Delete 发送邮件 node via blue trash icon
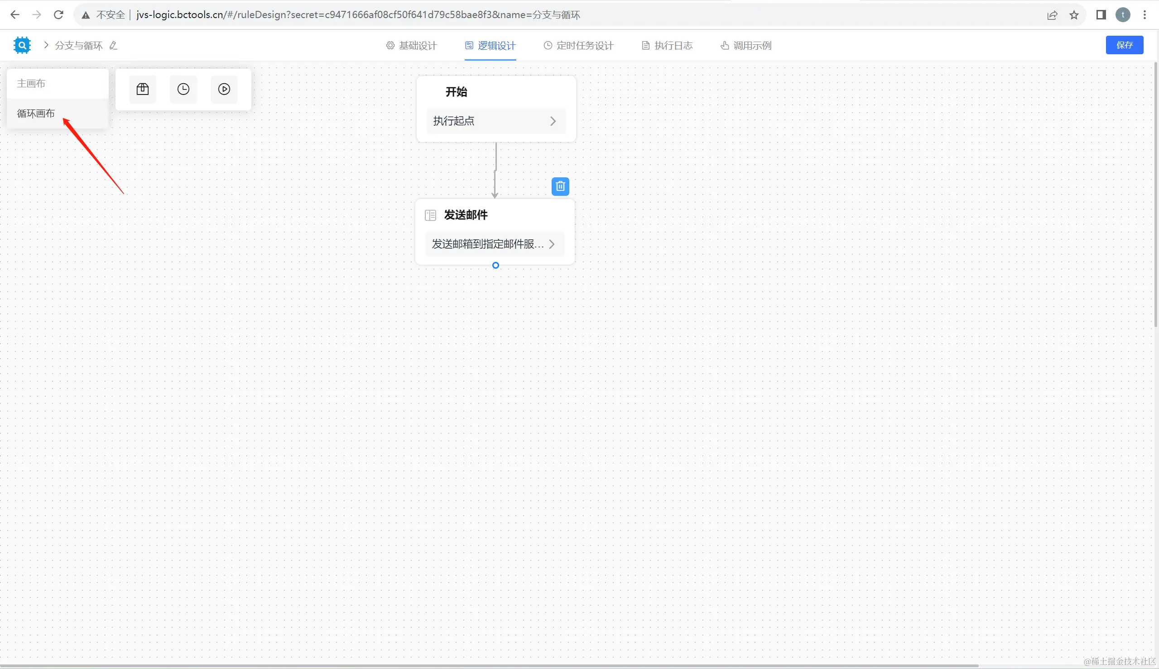The height and width of the screenshot is (669, 1159). coord(560,186)
